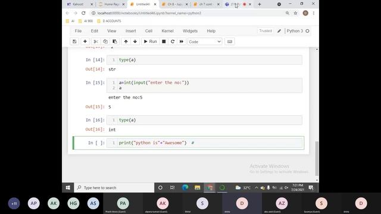Open Cortana circle icon on taskbar
381x214 pixels.
coord(160,188)
